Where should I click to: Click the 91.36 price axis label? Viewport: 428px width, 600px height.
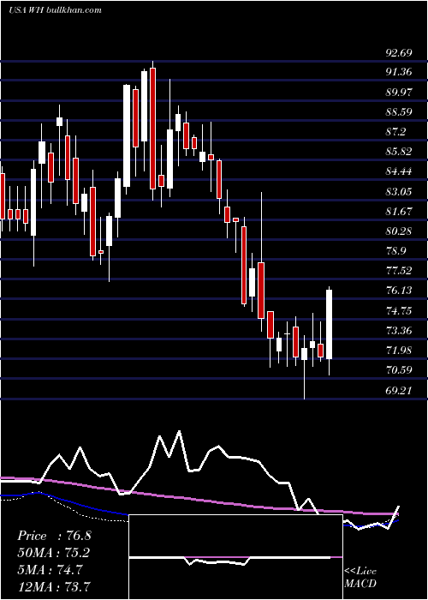click(x=399, y=72)
